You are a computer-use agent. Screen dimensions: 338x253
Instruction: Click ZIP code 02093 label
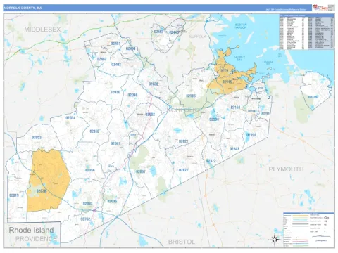(87, 204)
